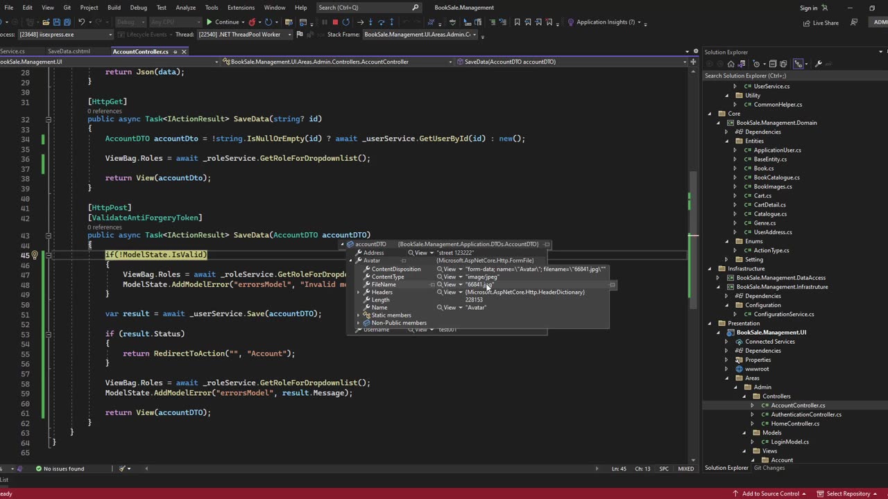Image resolution: width=888 pixels, height=499 pixels.
Task: Expand Non-Public members in data tip
Action: [359, 323]
